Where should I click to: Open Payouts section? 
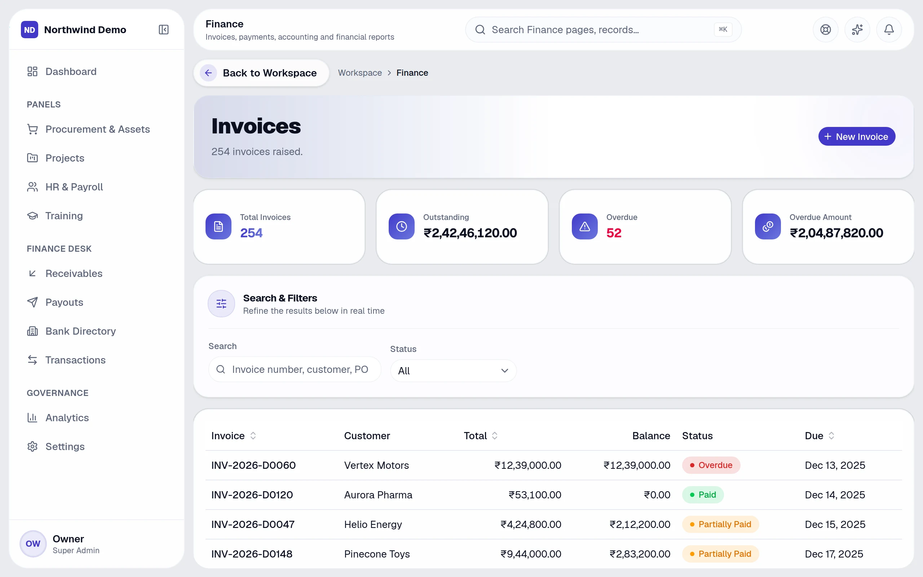click(96, 302)
